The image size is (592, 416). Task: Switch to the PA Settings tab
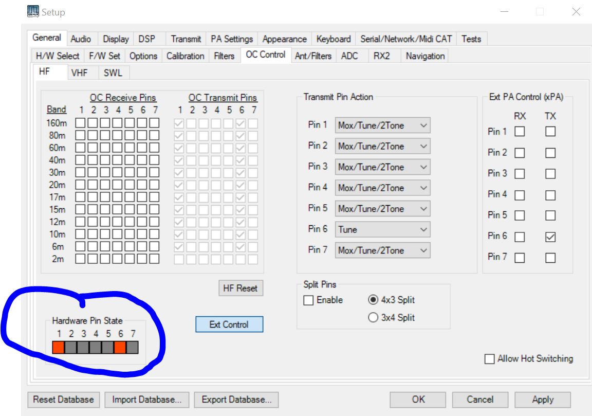click(232, 39)
